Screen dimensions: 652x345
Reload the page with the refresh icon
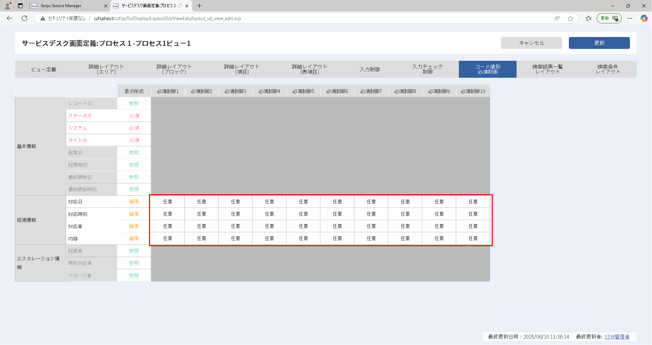[24, 18]
